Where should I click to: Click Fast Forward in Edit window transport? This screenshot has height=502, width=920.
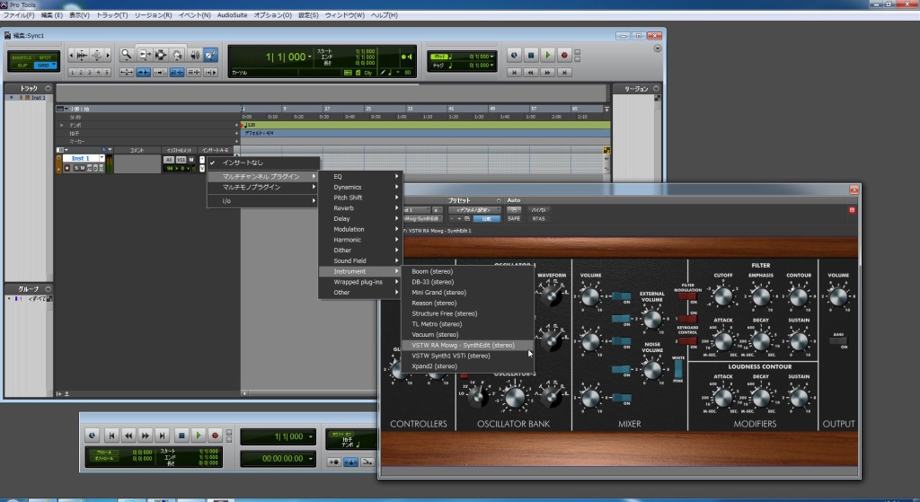pyautogui.click(x=548, y=72)
